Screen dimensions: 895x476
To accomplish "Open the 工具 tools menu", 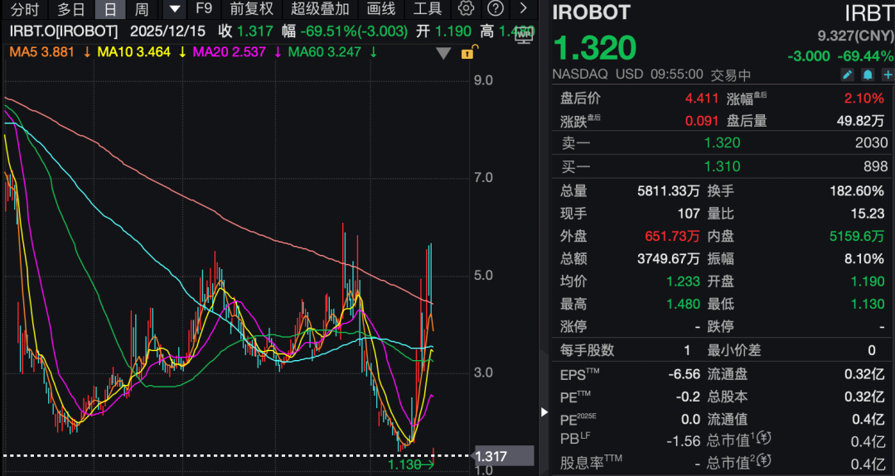I will tap(428, 8).
